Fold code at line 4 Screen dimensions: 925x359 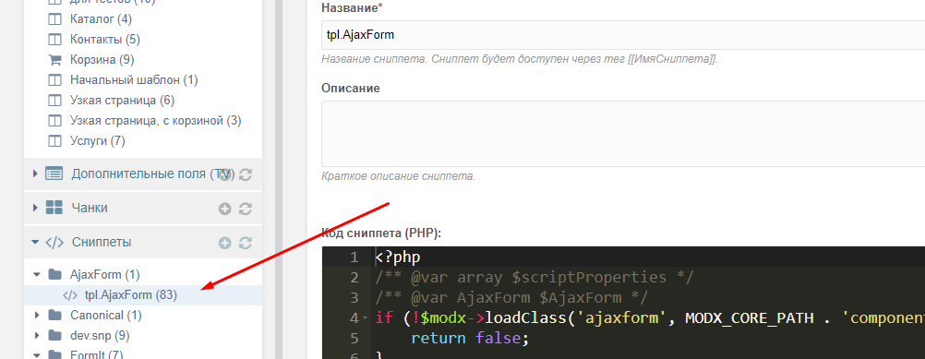tap(365, 318)
